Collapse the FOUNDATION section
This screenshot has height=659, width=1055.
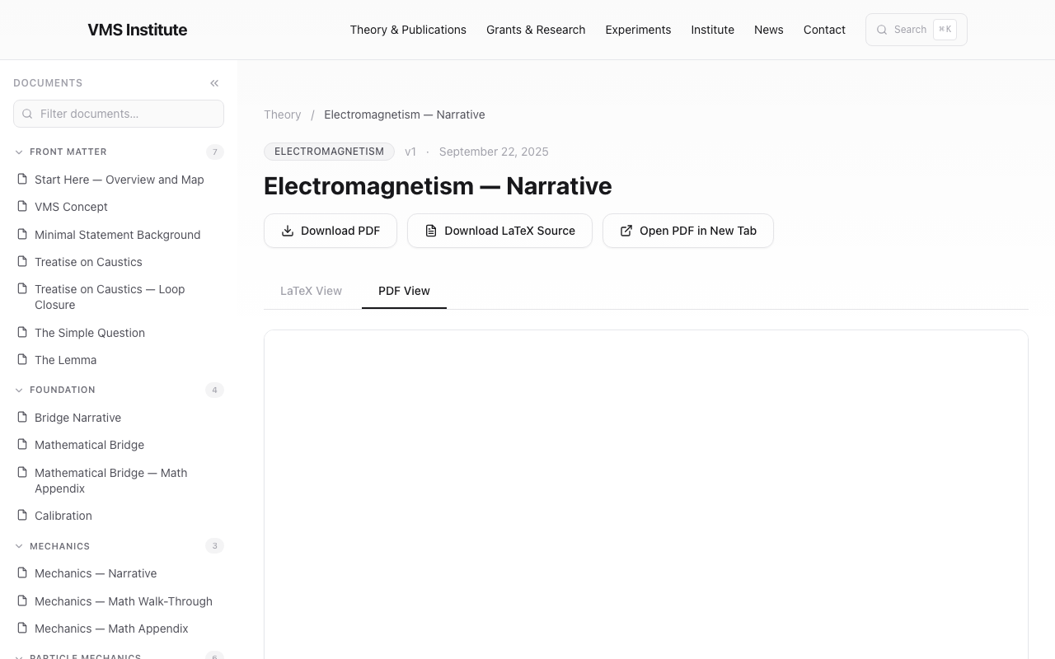point(18,390)
